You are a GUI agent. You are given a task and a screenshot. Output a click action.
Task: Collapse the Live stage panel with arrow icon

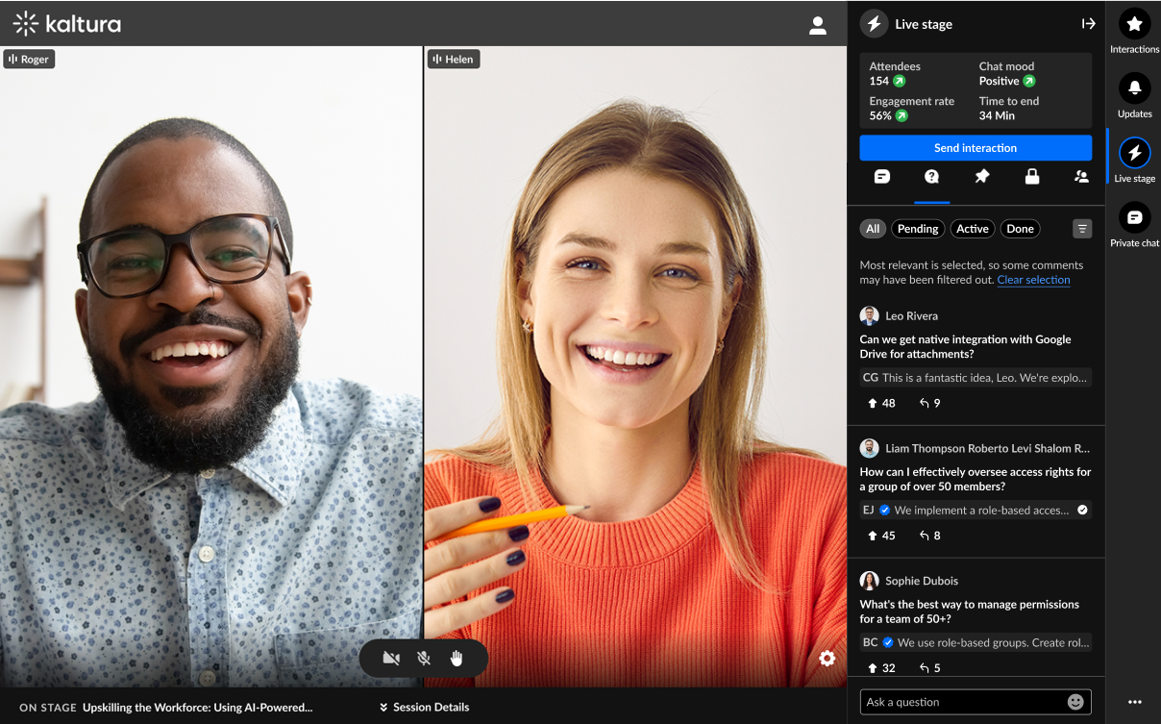coord(1088,24)
